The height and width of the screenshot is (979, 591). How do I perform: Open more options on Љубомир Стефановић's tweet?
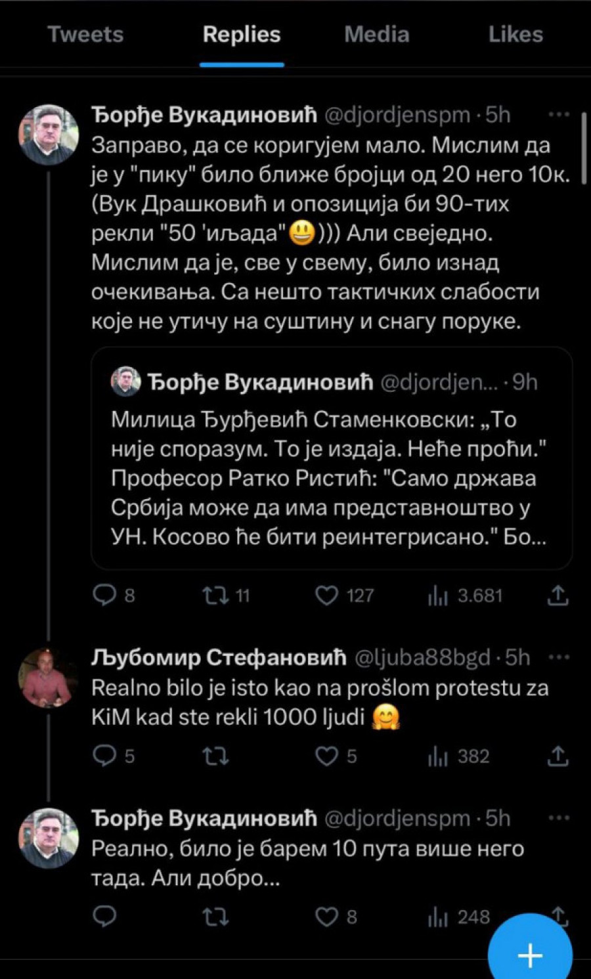pyautogui.click(x=558, y=657)
